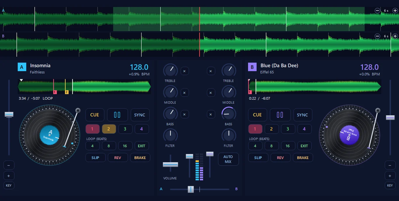Kill deck A bass with the X button
Image resolution: width=399 pixels, height=201 pixels.
[x=184, y=114]
